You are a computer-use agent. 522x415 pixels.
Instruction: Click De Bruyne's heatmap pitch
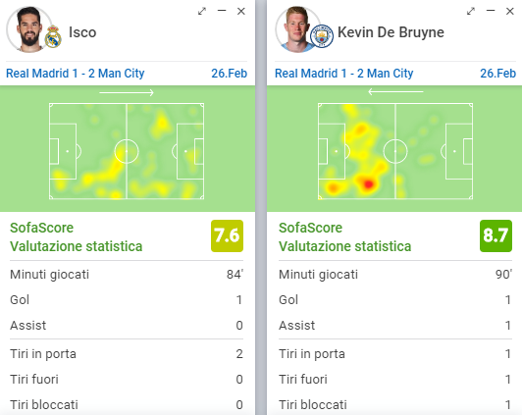[395, 151]
